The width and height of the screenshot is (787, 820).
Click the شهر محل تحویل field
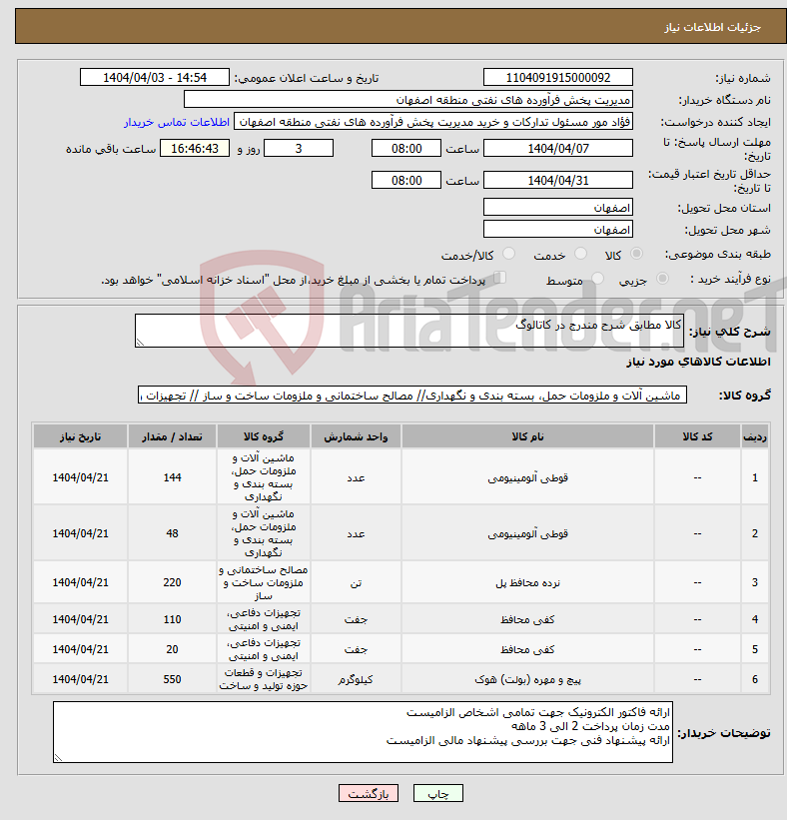[558, 230]
